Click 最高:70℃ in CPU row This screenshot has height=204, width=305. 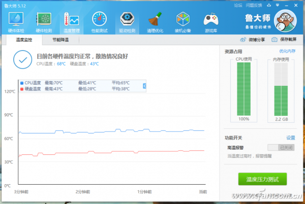pyautogui.click(x=54, y=83)
